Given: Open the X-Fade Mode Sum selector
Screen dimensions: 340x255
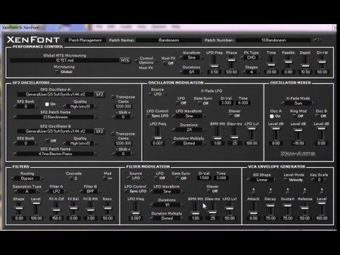Looking at the screenshot, I should click(x=298, y=103).
